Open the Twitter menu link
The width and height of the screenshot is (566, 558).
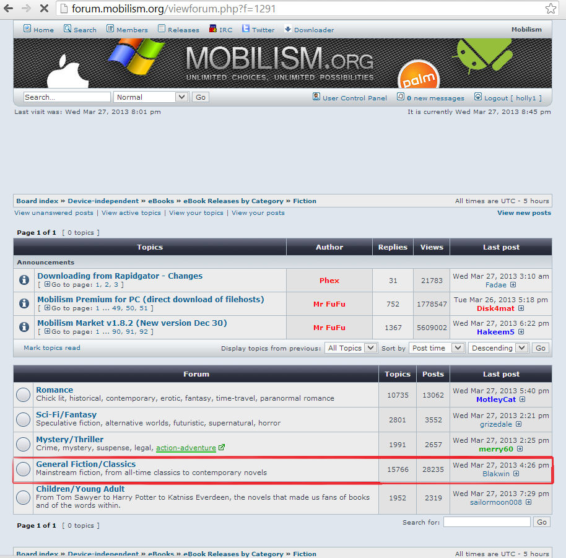263,30
